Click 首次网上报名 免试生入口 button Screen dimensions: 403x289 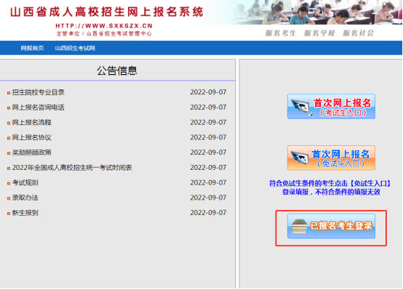click(x=331, y=158)
